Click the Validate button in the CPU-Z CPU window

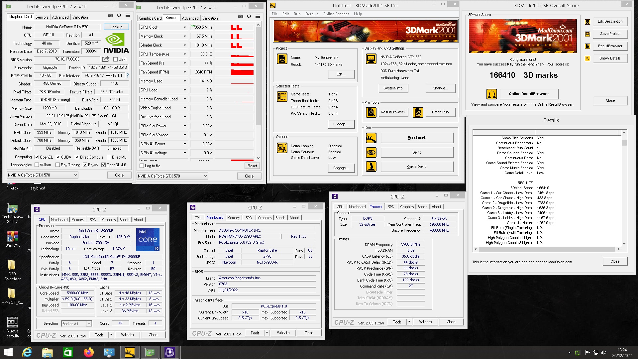(x=127, y=335)
